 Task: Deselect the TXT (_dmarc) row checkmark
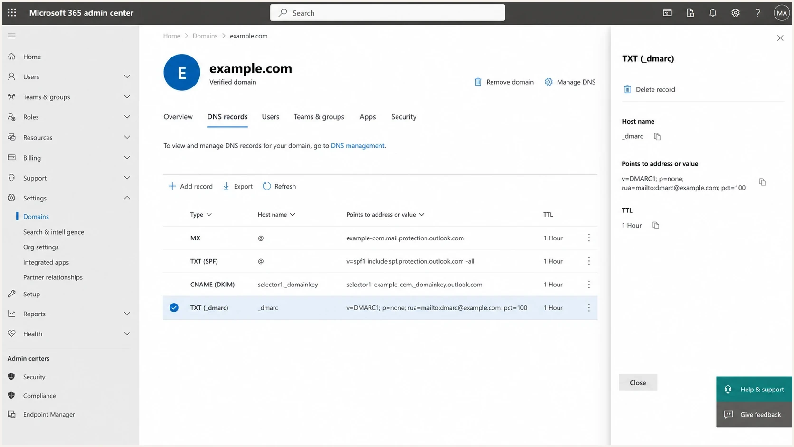coord(174,308)
